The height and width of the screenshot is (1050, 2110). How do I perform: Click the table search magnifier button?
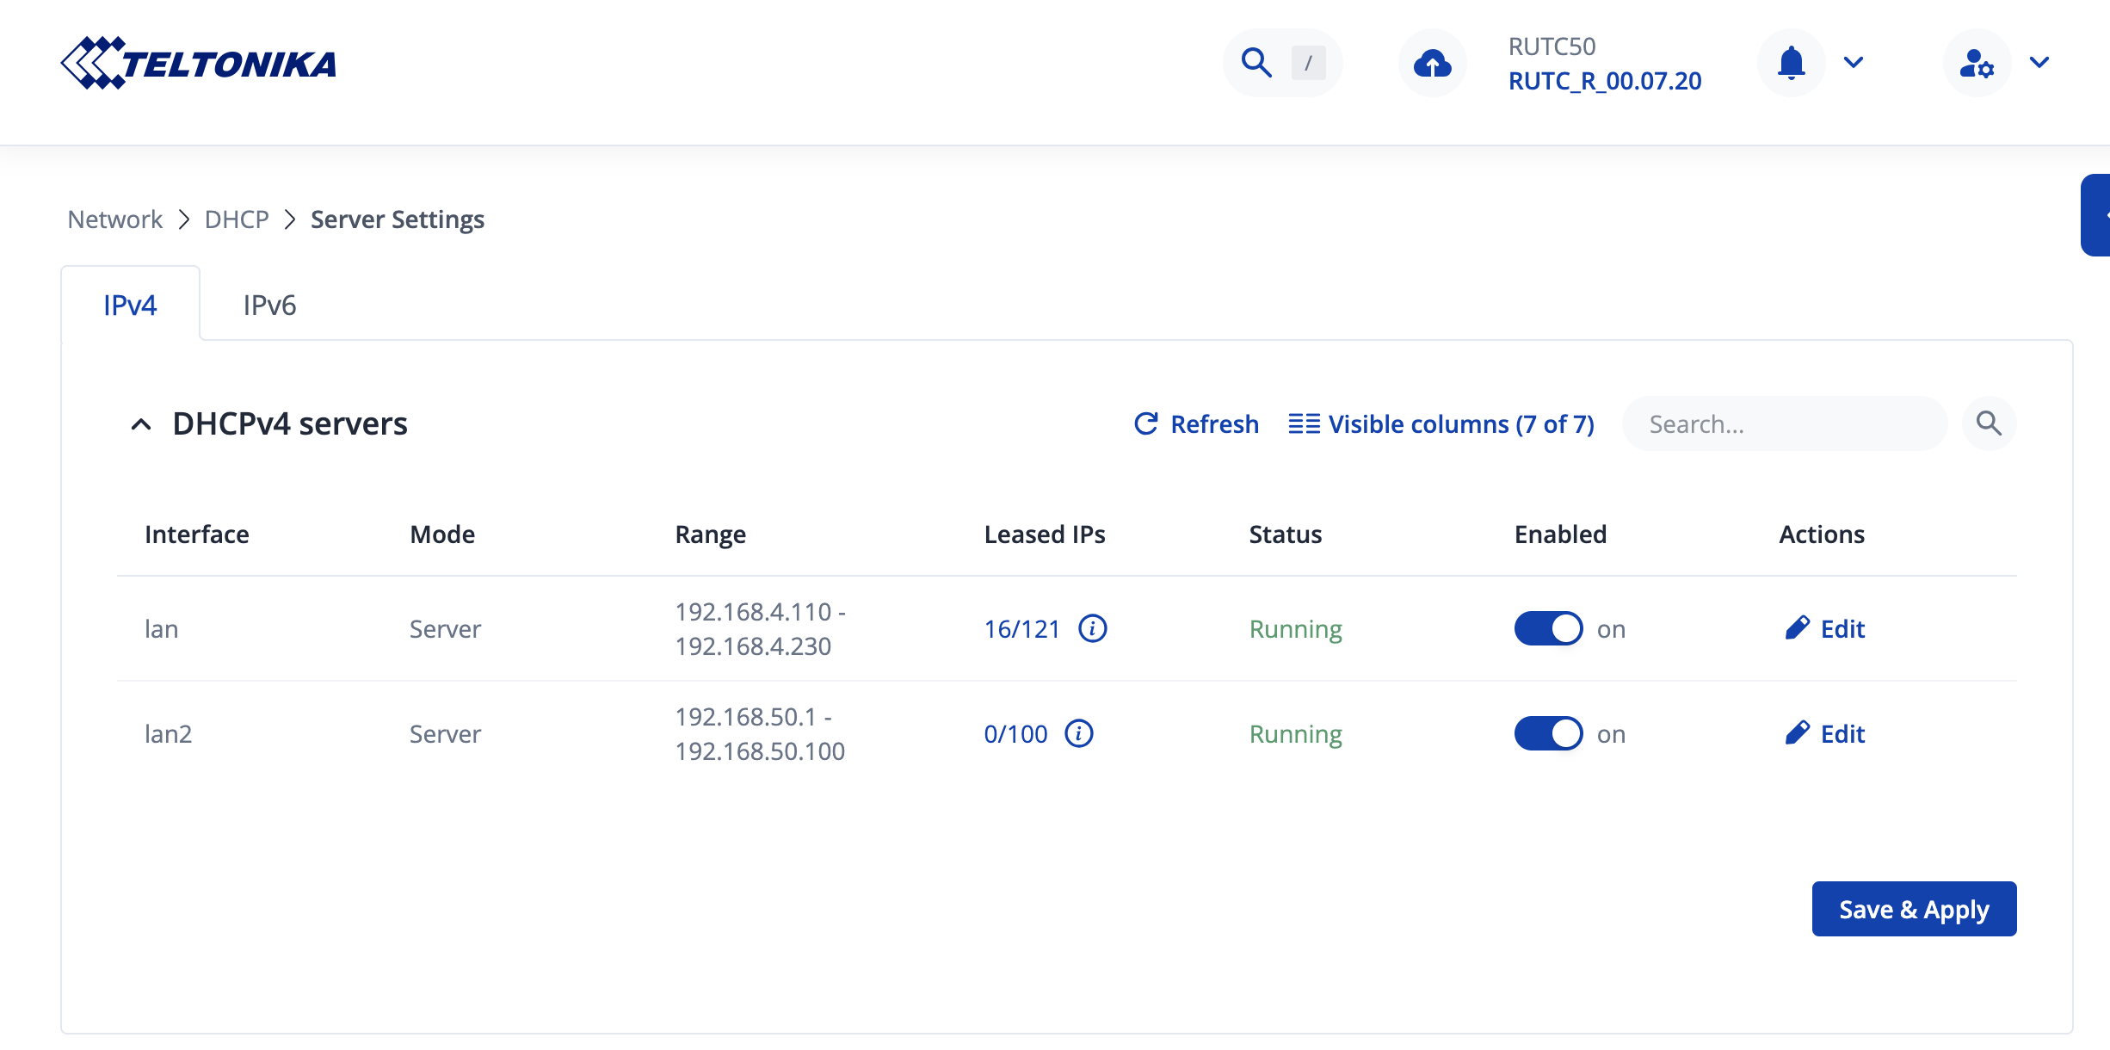tap(1989, 423)
